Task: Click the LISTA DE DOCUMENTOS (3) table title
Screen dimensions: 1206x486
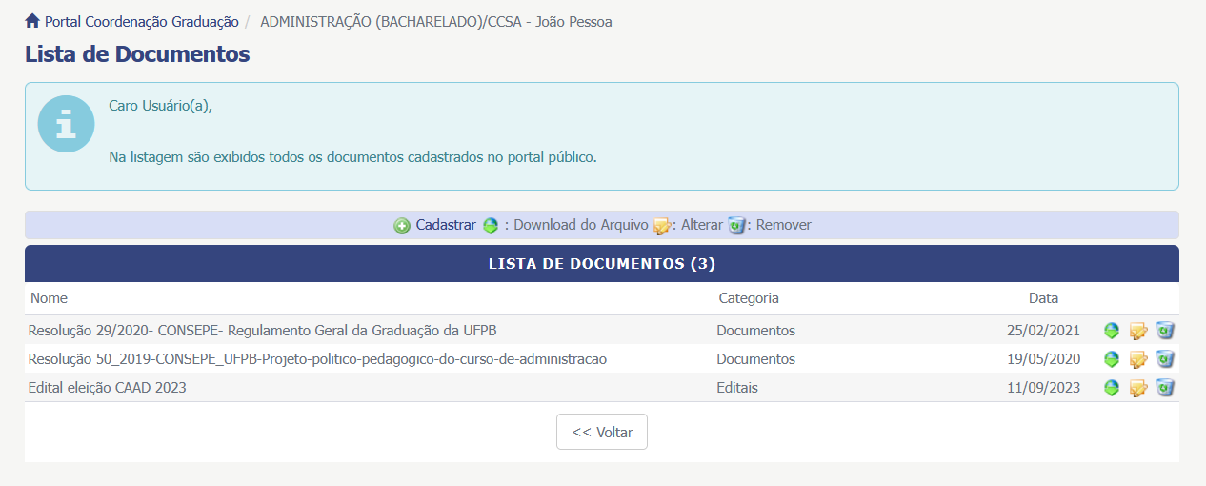Action: tap(602, 263)
